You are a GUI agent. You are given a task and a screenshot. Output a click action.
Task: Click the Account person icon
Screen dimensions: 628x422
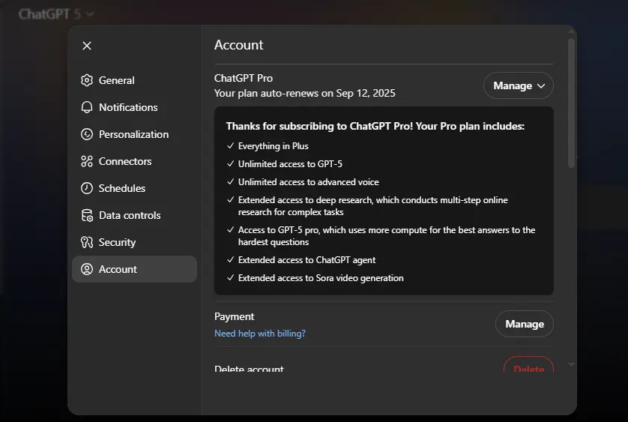[87, 269]
